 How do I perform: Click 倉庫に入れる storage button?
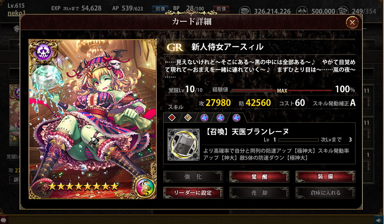325,193
